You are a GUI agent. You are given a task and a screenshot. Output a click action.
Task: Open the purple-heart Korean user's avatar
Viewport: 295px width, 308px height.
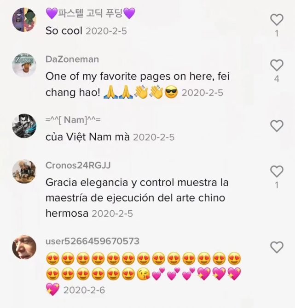pos(24,20)
